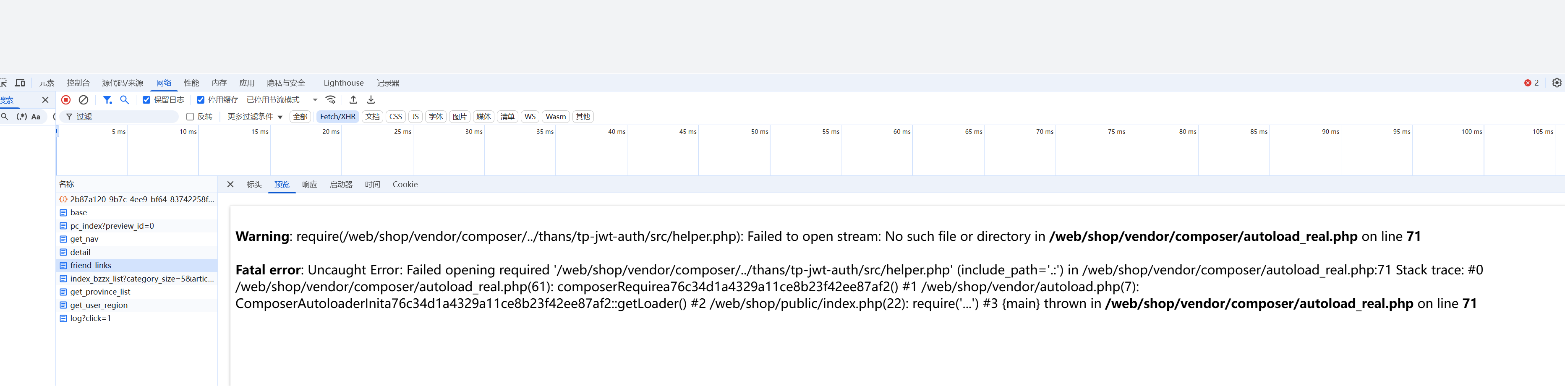Open the Cookie detail tab
This screenshot has width=1565, height=386.
click(405, 185)
